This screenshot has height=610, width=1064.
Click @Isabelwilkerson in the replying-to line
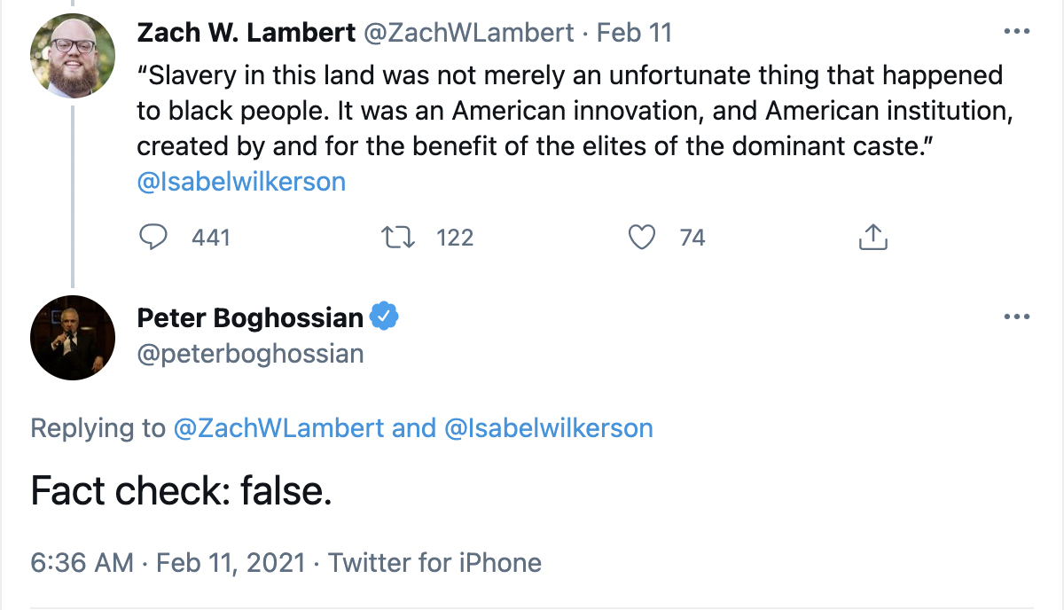548,428
